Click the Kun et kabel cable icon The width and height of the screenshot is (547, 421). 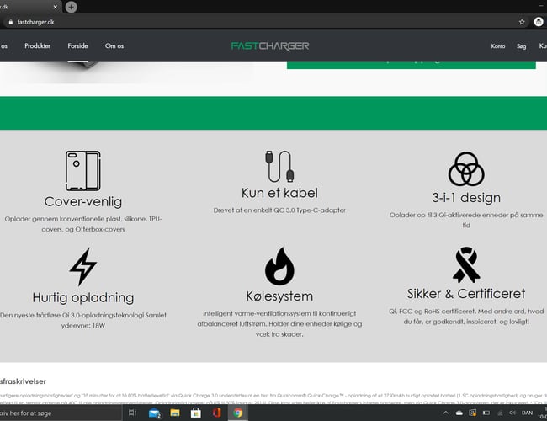[x=279, y=166]
